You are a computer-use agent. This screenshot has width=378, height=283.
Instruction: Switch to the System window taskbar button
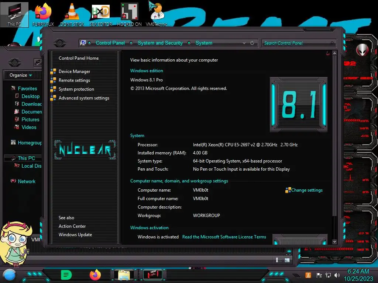pos(152,275)
